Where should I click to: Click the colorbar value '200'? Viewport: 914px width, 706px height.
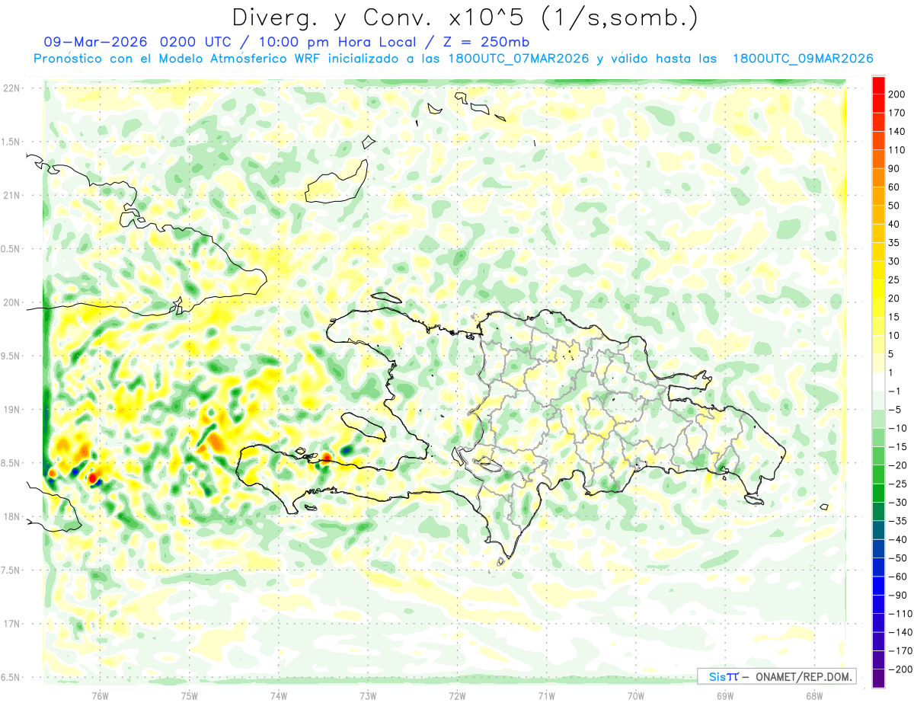(896, 94)
